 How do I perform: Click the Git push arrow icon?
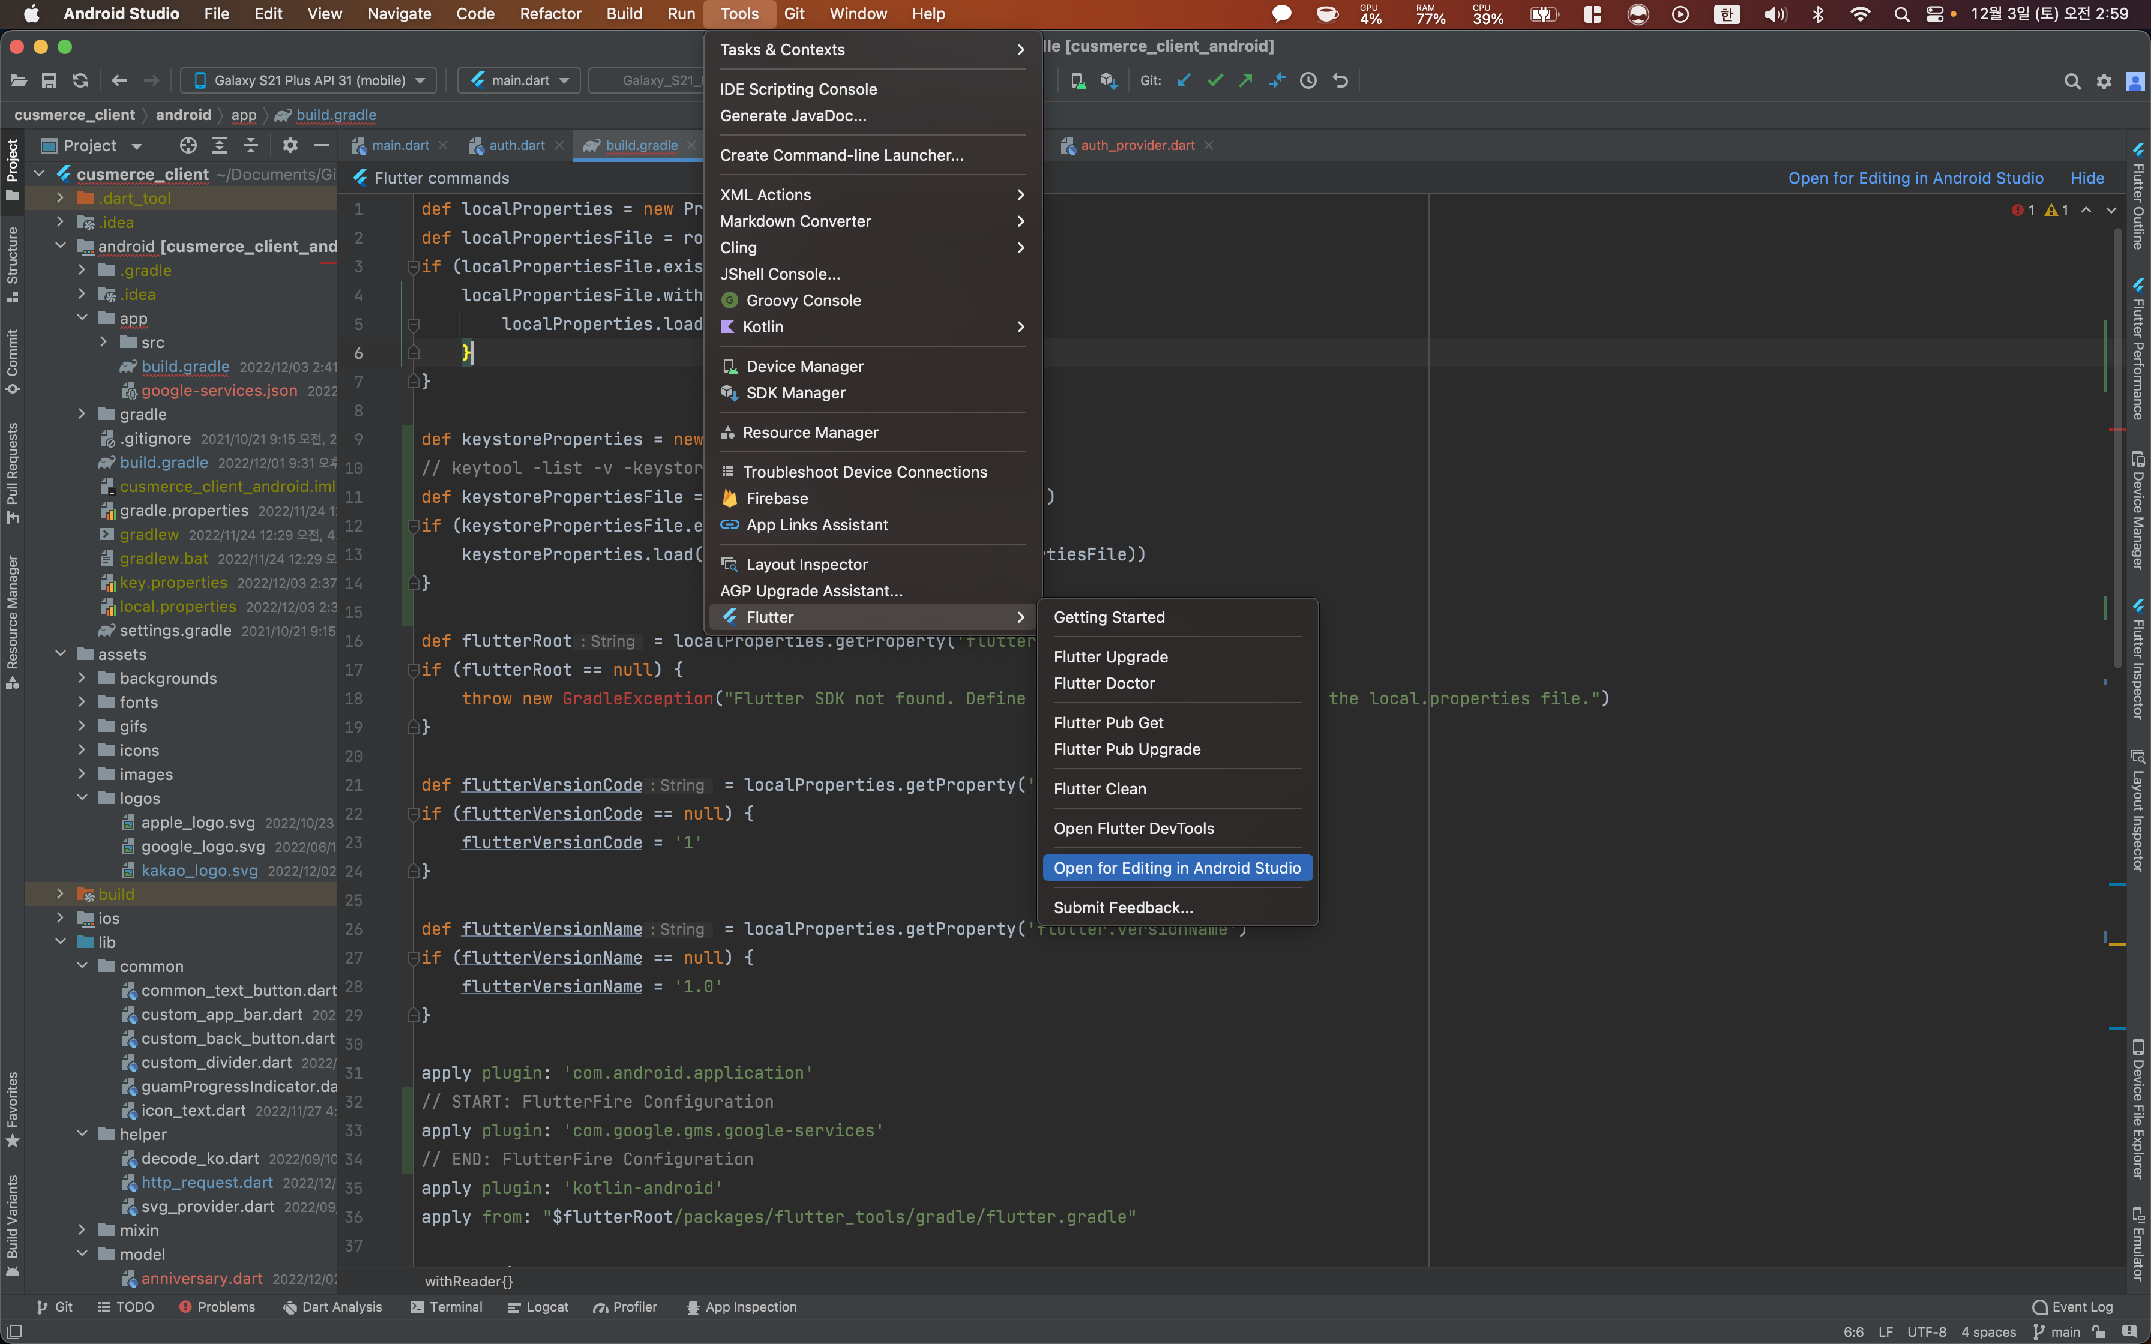(x=1245, y=81)
